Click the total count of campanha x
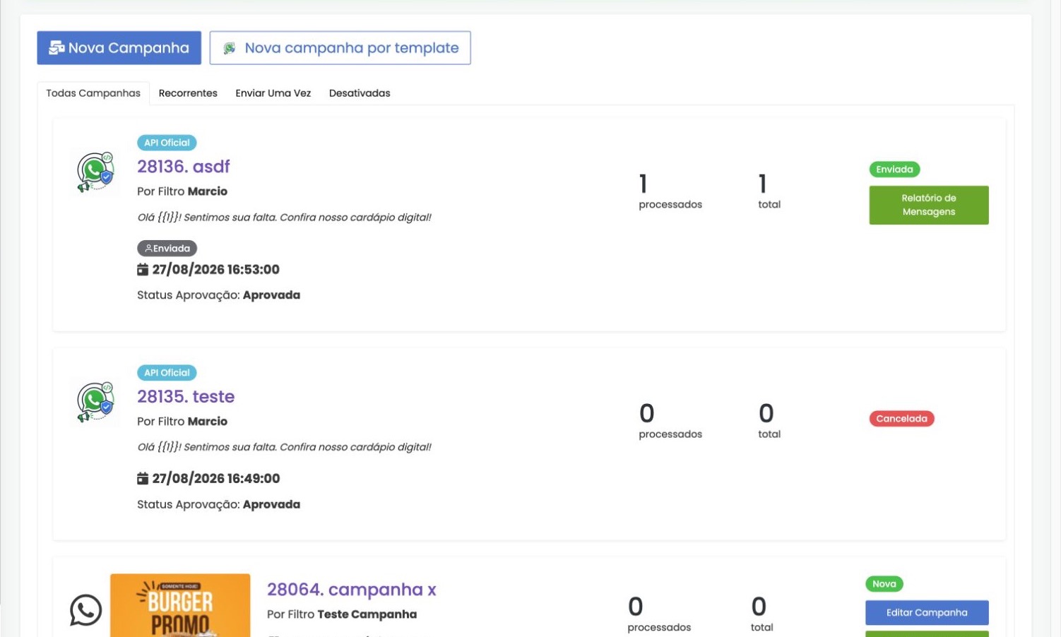The image size is (1061, 637). tap(759, 607)
